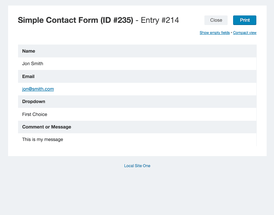Select the Comment or Message header row
The image size is (274, 215).
coord(137,127)
